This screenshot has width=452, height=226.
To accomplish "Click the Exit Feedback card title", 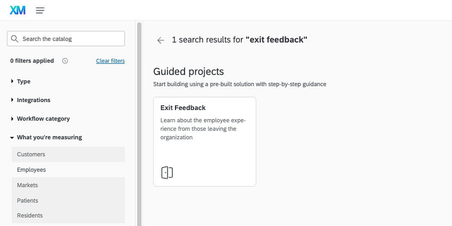I will (183, 108).
